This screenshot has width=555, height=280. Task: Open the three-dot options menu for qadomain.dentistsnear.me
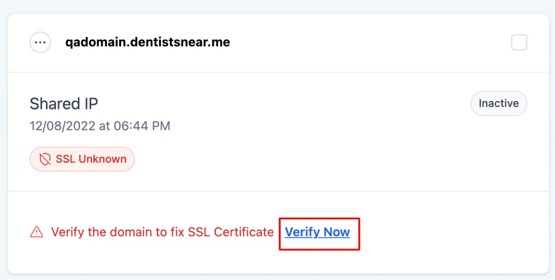click(40, 43)
